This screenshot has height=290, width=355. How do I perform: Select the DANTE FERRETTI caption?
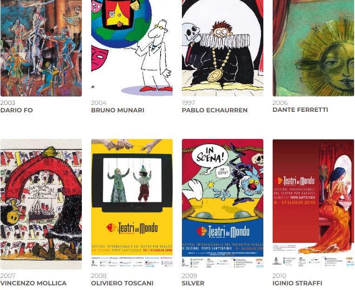pyautogui.click(x=300, y=110)
